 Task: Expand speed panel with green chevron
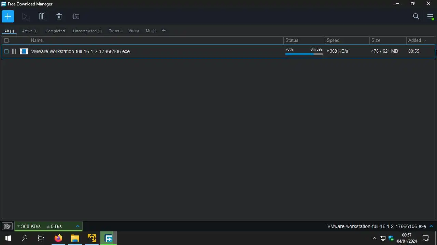click(x=77, y=226)
